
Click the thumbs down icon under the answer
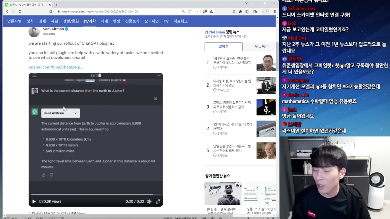click(51, 175)
